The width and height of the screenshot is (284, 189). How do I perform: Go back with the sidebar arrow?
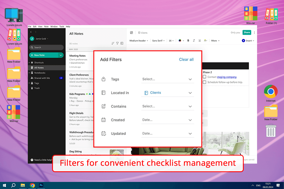coord(31,32)
